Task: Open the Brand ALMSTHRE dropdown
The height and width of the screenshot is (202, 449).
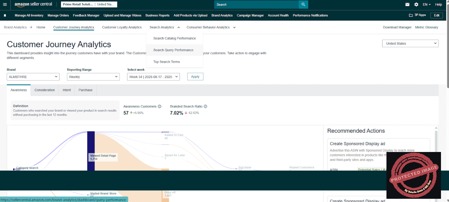Action: [x=33, y=77]
